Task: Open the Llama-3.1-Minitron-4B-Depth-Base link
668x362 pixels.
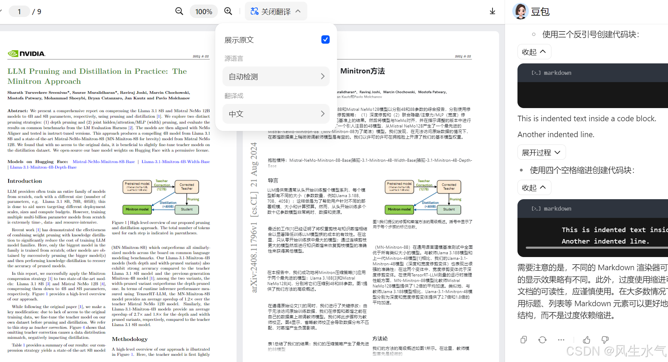Action: pyautogui.click(x=43, y=167)
